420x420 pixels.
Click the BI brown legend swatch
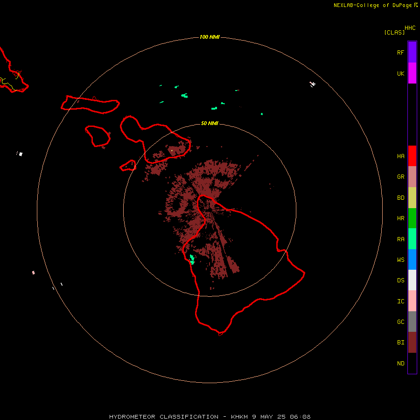[412, 343]
